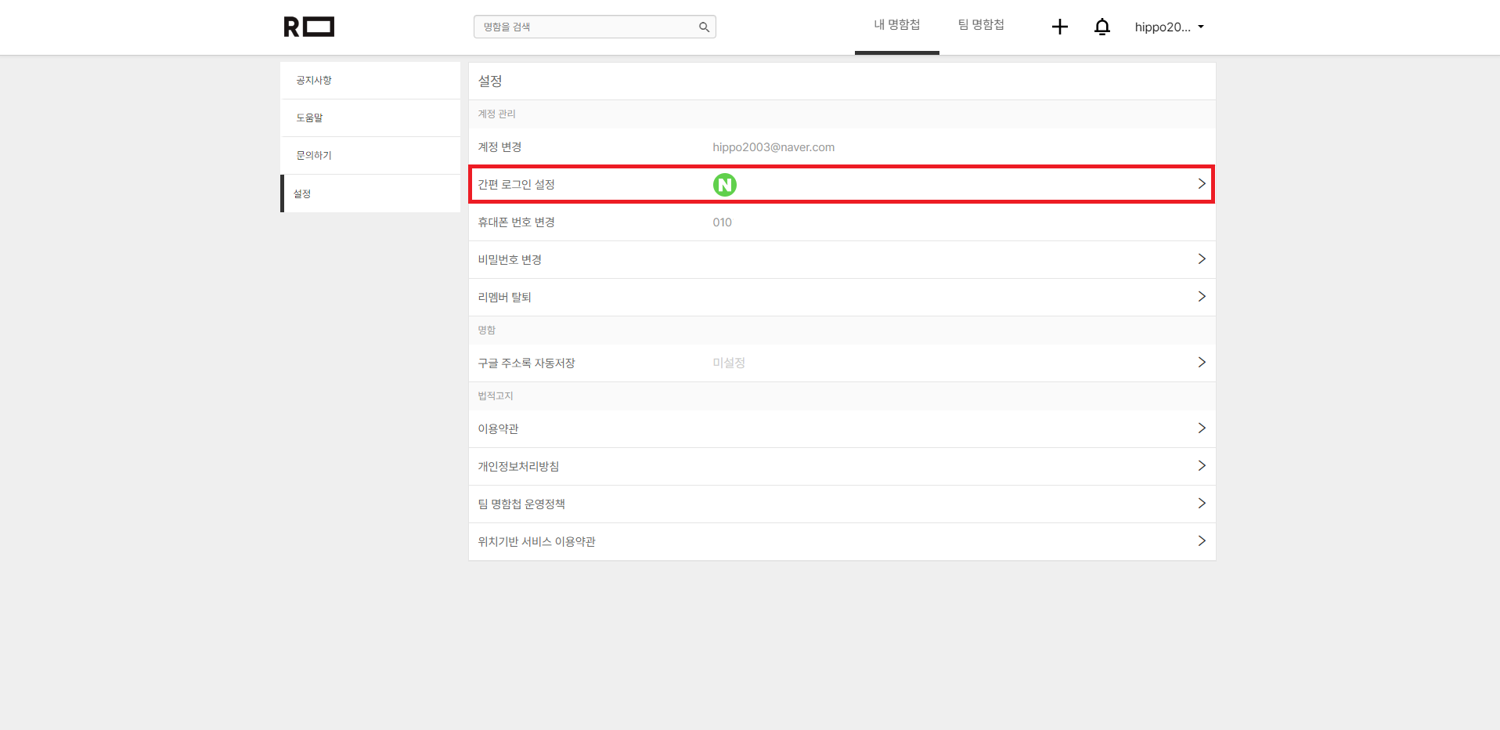Click chevron of 비밀번호 변경 row
This screenshot has width=1500, height=730.
[x=1202, y=259]
